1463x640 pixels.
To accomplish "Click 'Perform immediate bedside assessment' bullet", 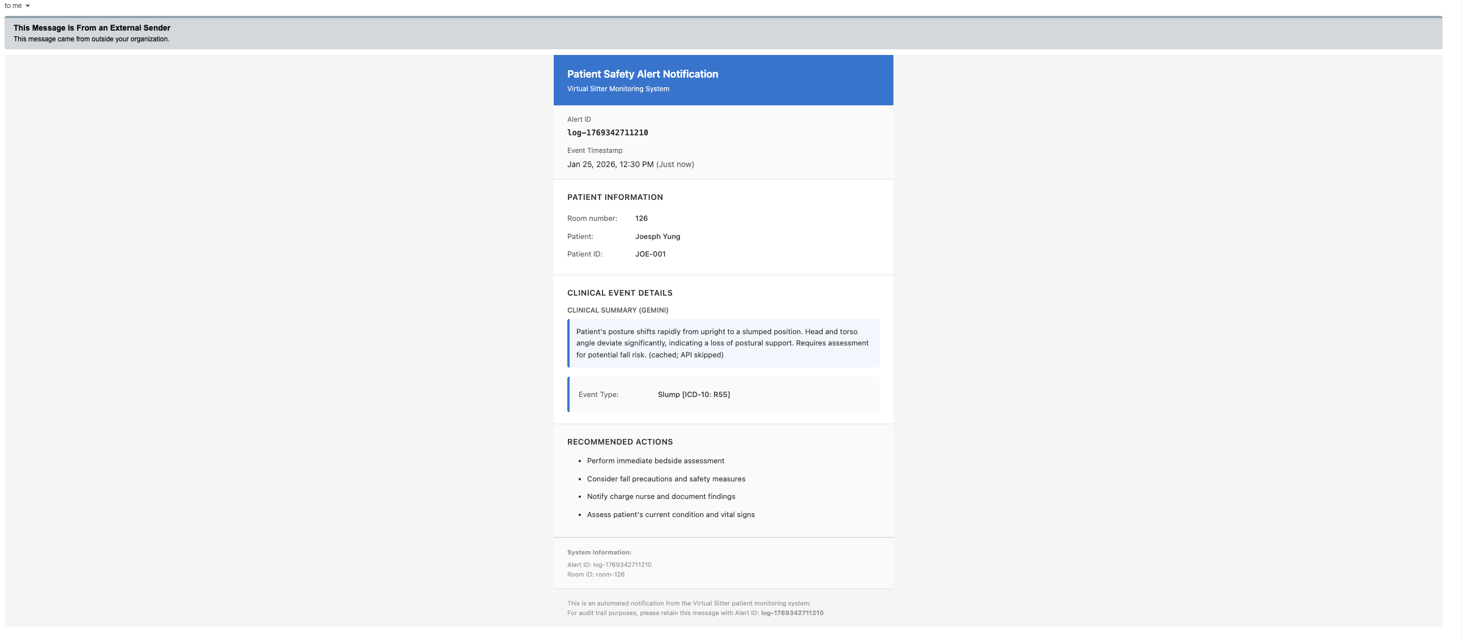I will coord(656,460).
